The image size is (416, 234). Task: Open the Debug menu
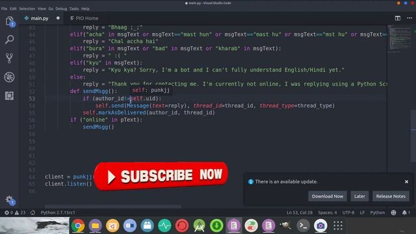tap(61, 8)
